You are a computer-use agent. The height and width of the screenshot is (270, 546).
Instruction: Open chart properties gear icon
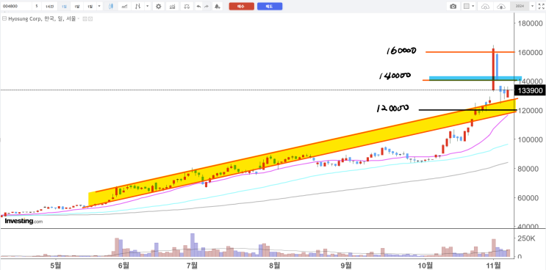click(x=159, y=7)
